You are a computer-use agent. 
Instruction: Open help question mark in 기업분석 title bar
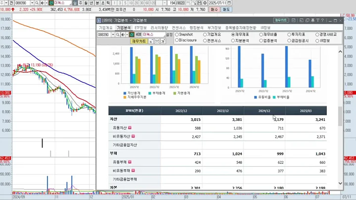[x=322, y=20]
